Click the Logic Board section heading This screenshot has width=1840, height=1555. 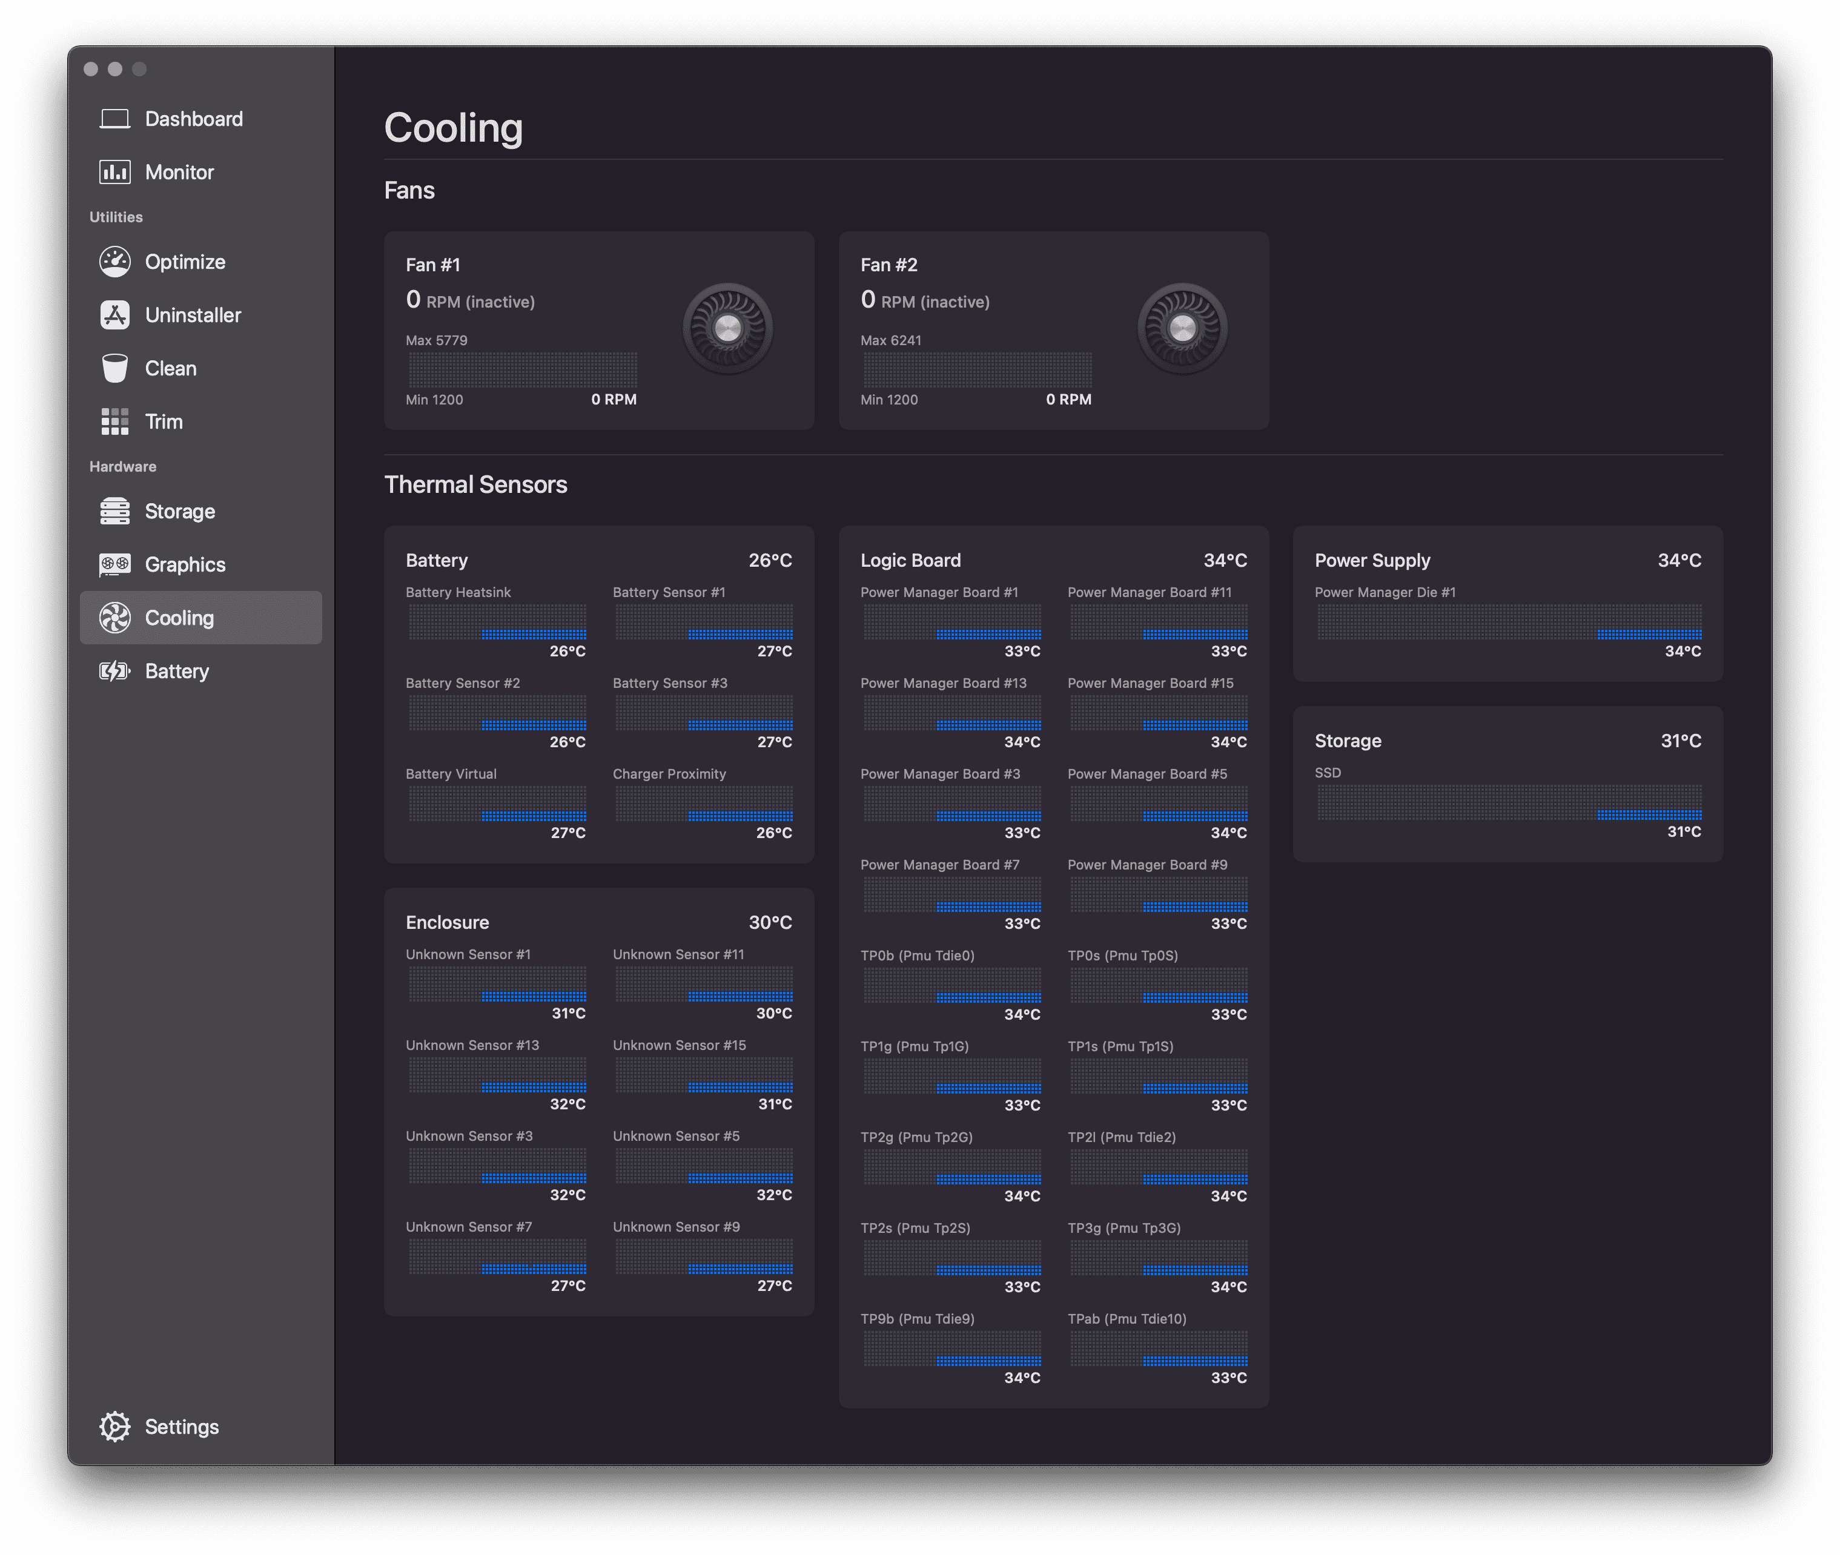[x=911, y=561]
